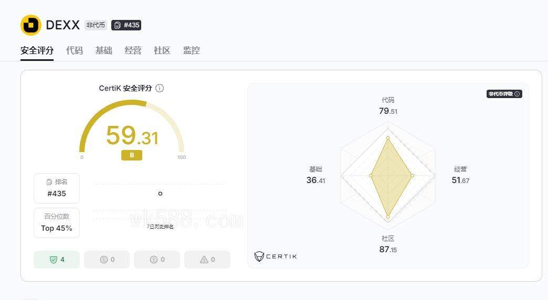
Task: Click the first gray info circle counter
Action: pos(104,260)
